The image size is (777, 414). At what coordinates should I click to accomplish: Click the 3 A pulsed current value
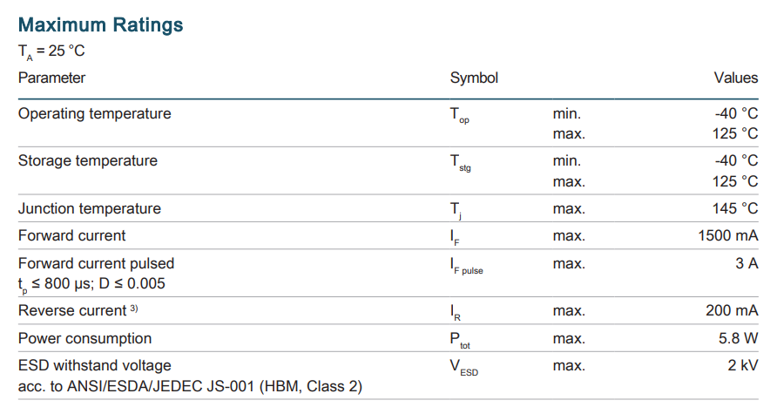(747, 263)
